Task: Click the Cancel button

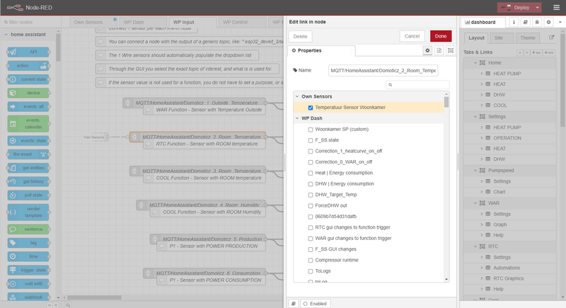Action: click(x=412, y=36)
